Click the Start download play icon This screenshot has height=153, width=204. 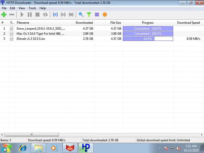(22, 15)
